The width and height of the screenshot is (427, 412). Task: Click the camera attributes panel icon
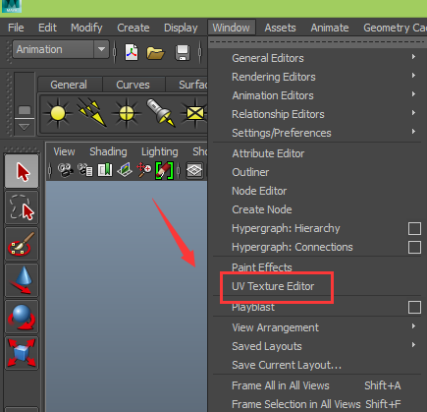(x=85, y=170)
